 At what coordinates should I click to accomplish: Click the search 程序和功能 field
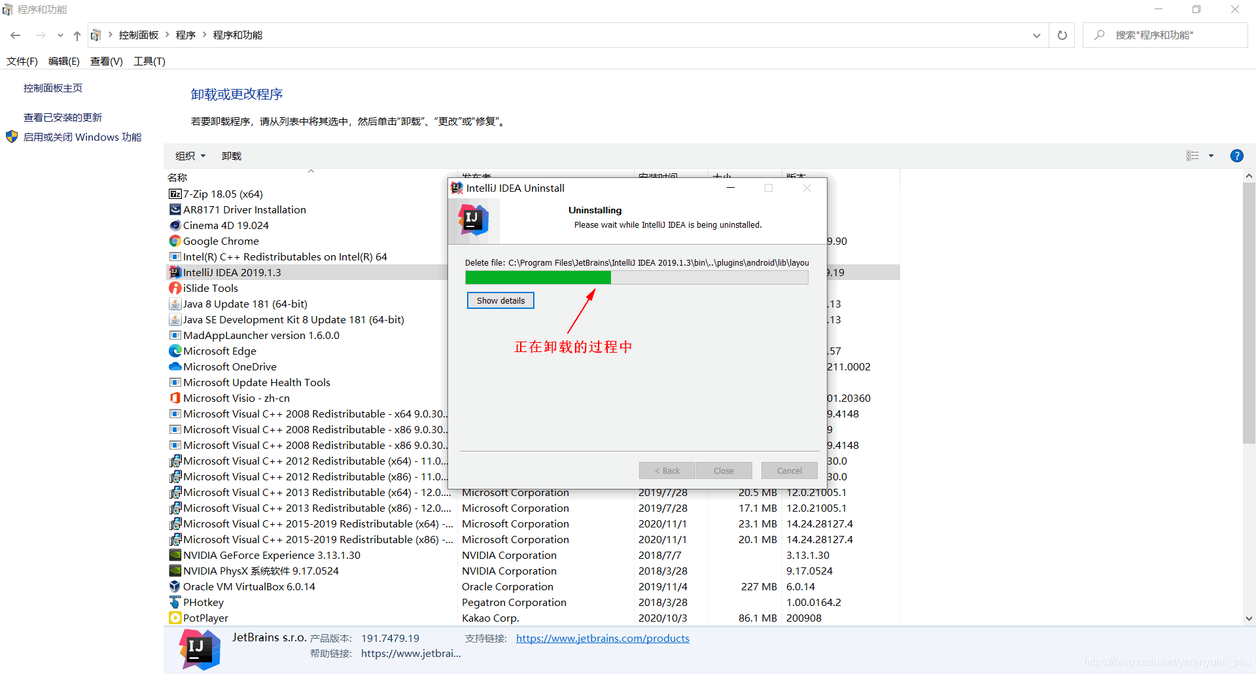(x=1165, y=35)
